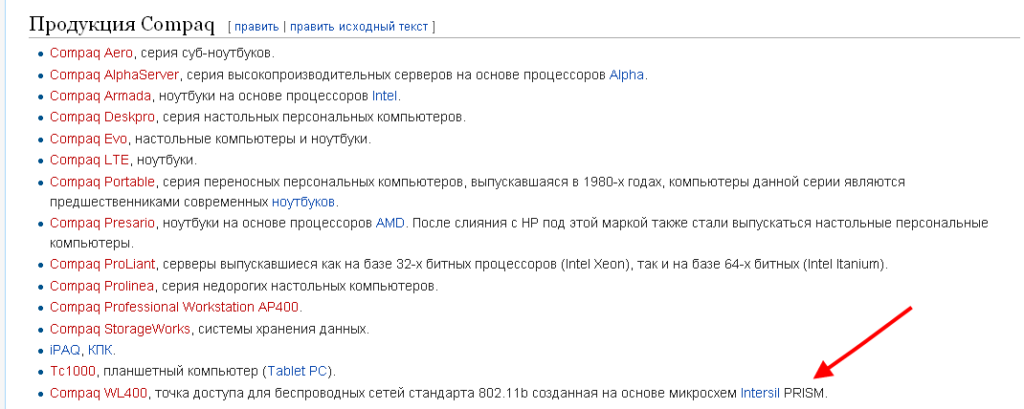Image resolution: width=1024 pixels, height=409 pixels.
Task: Open the Compaq Aero link
Action: pyautogui.click(x=91, y=53)
